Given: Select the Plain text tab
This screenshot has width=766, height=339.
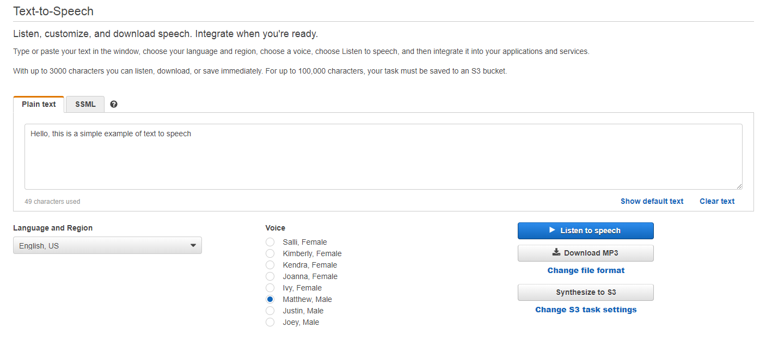Looking at the screenshot, I should coord(39,104).
